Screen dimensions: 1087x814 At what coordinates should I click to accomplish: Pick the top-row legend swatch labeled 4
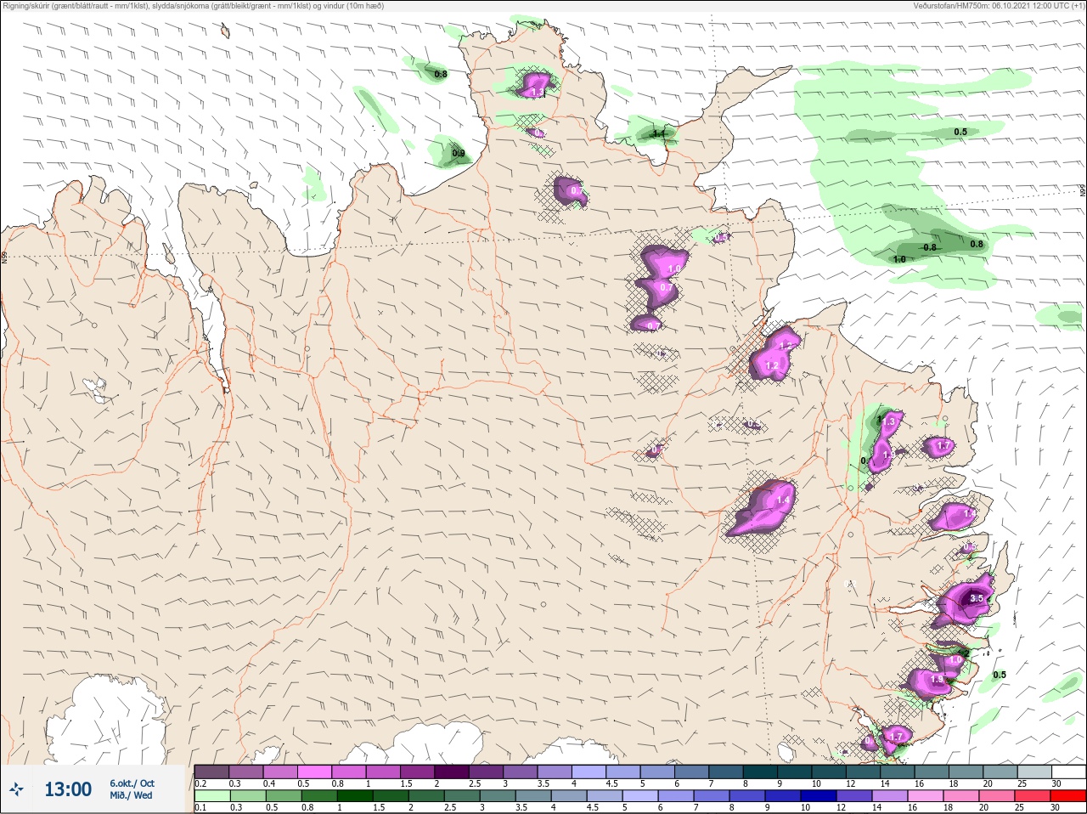pos(589,772)
